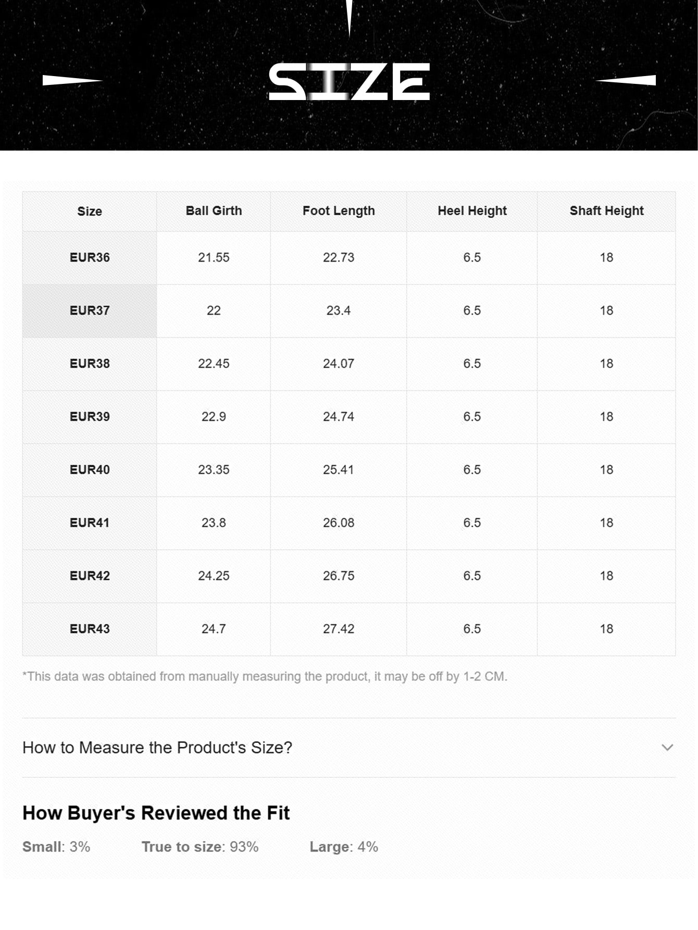Click the 'Small: 3%' fit label
Screen dimensions: 698x930
click(56, 847)
